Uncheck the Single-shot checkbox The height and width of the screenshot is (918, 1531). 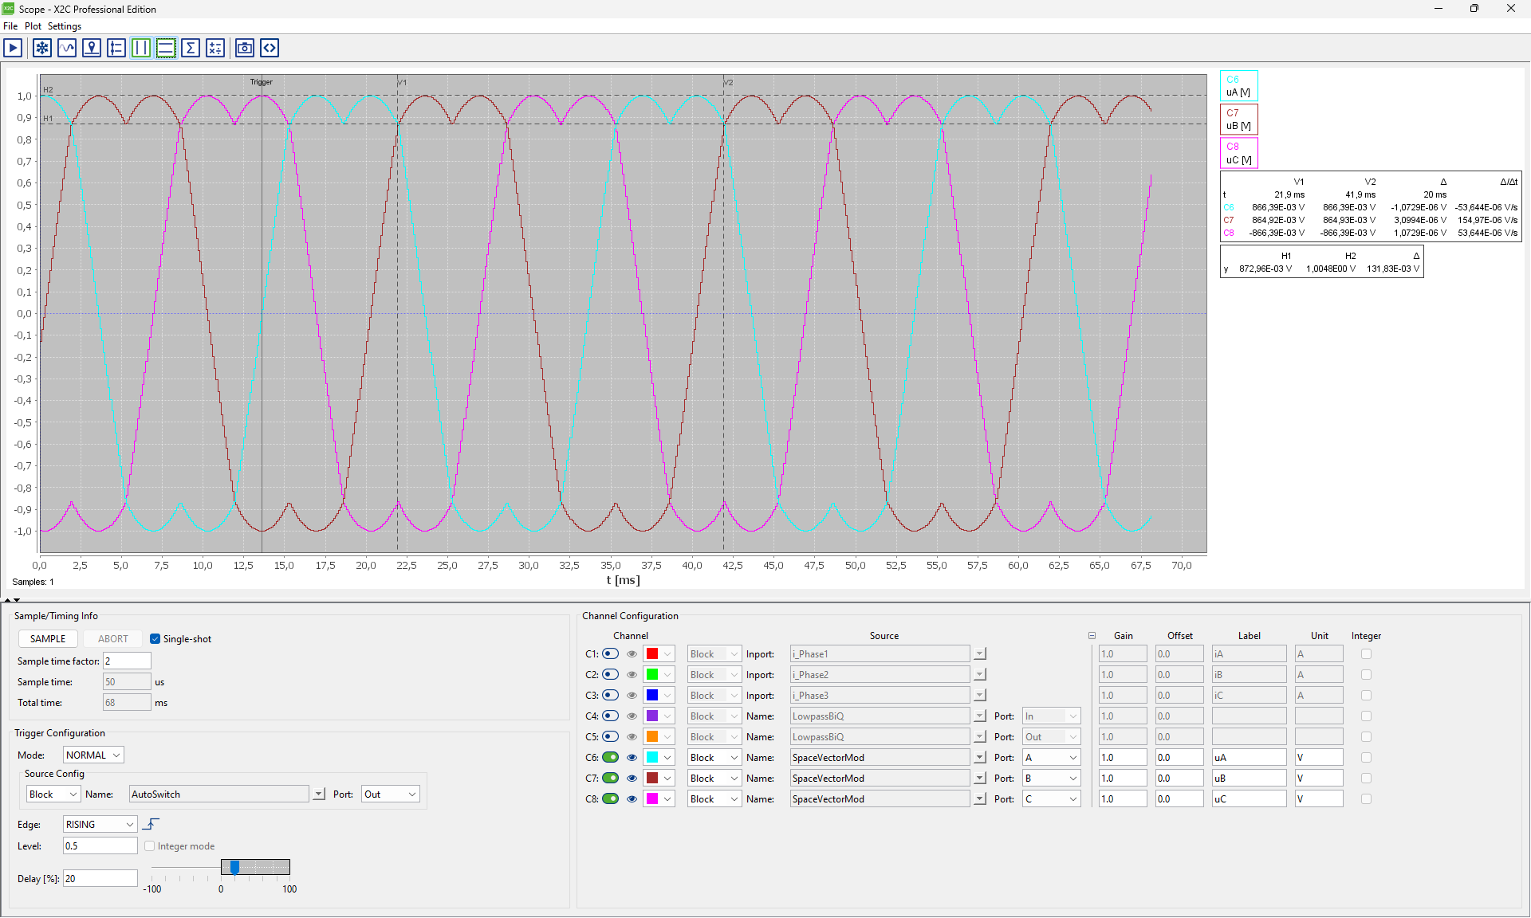[155, 639]
